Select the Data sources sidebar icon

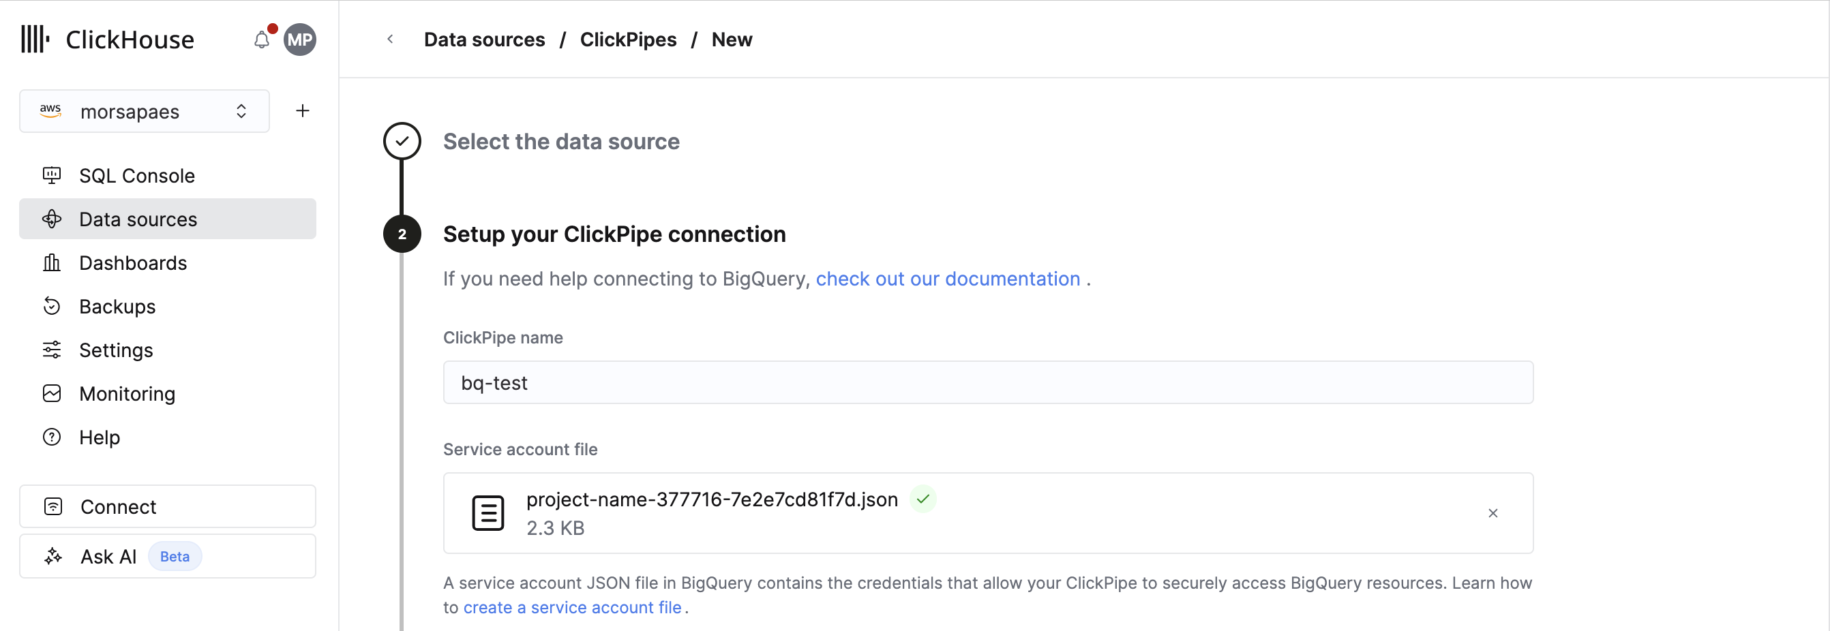click(51, 219)
